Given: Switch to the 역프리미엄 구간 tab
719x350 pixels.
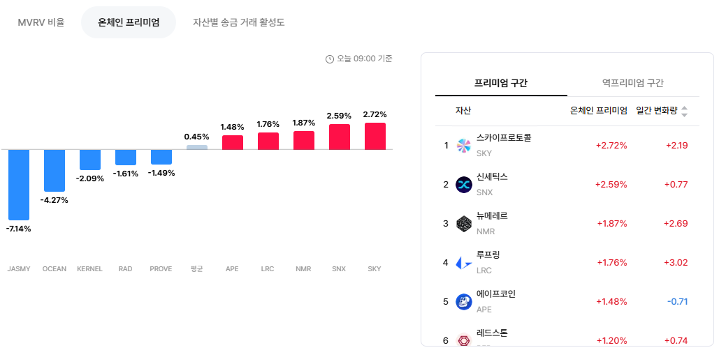Looking at the screenshot, I should 633,83.
